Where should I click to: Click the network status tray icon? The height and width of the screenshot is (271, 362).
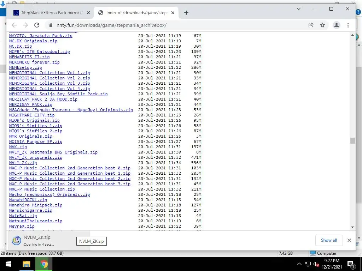pos(308,264)
